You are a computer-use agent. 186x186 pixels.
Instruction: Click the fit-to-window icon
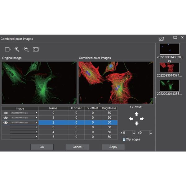[x=36, y=49]
